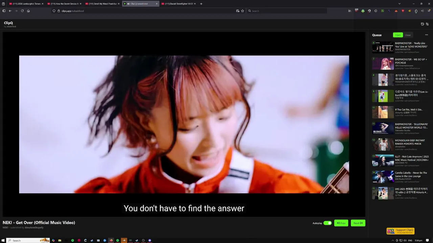Open a new browser tab
The width and height of the screenshot is (433, 243).
[201, 4]
